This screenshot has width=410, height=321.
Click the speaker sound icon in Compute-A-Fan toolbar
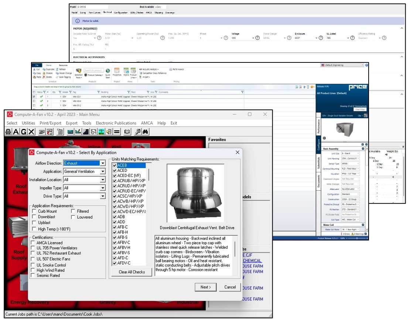tap(109, 132)
